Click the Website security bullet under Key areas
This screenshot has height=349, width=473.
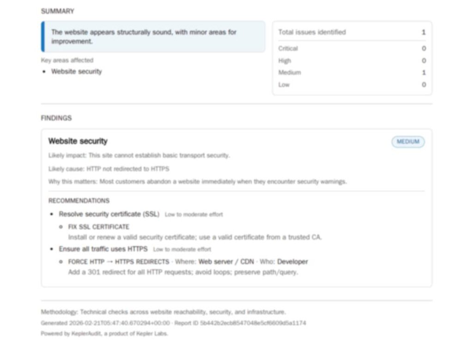click(77, 72)
